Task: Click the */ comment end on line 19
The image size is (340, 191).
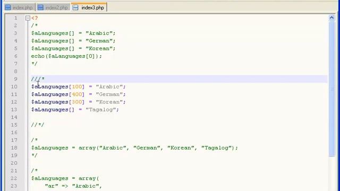Action: click(34, 155)
